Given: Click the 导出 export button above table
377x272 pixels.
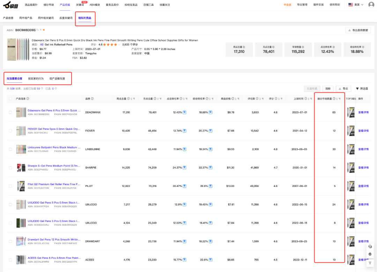Looking at the screenshot, I should pyautogui.click(x=343, y=89).
